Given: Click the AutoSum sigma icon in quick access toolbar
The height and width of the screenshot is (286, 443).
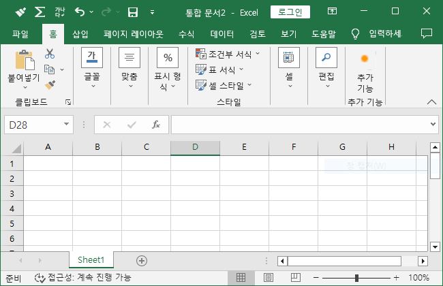Looking at the screenshot, I should coord(40,12).
